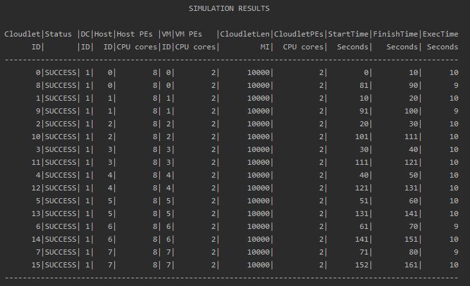Select Cloudlet ID 12 cell
The width and height of the screenshot is (470, 286).
click(36, 188)
